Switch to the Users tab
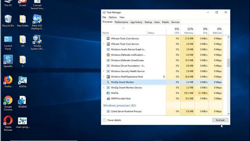Screen dimensions: 250x141 coord(157,22)
